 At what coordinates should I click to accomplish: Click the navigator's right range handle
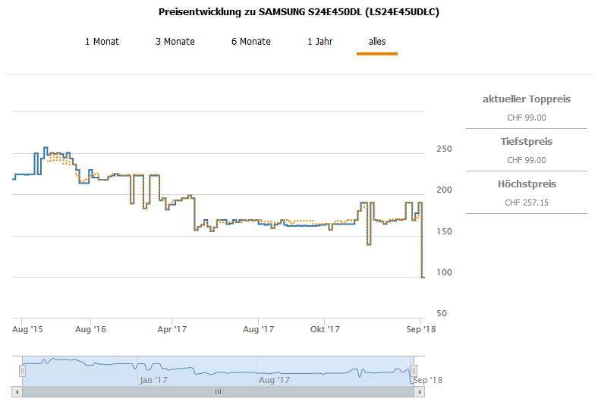(x=414, y=371)
